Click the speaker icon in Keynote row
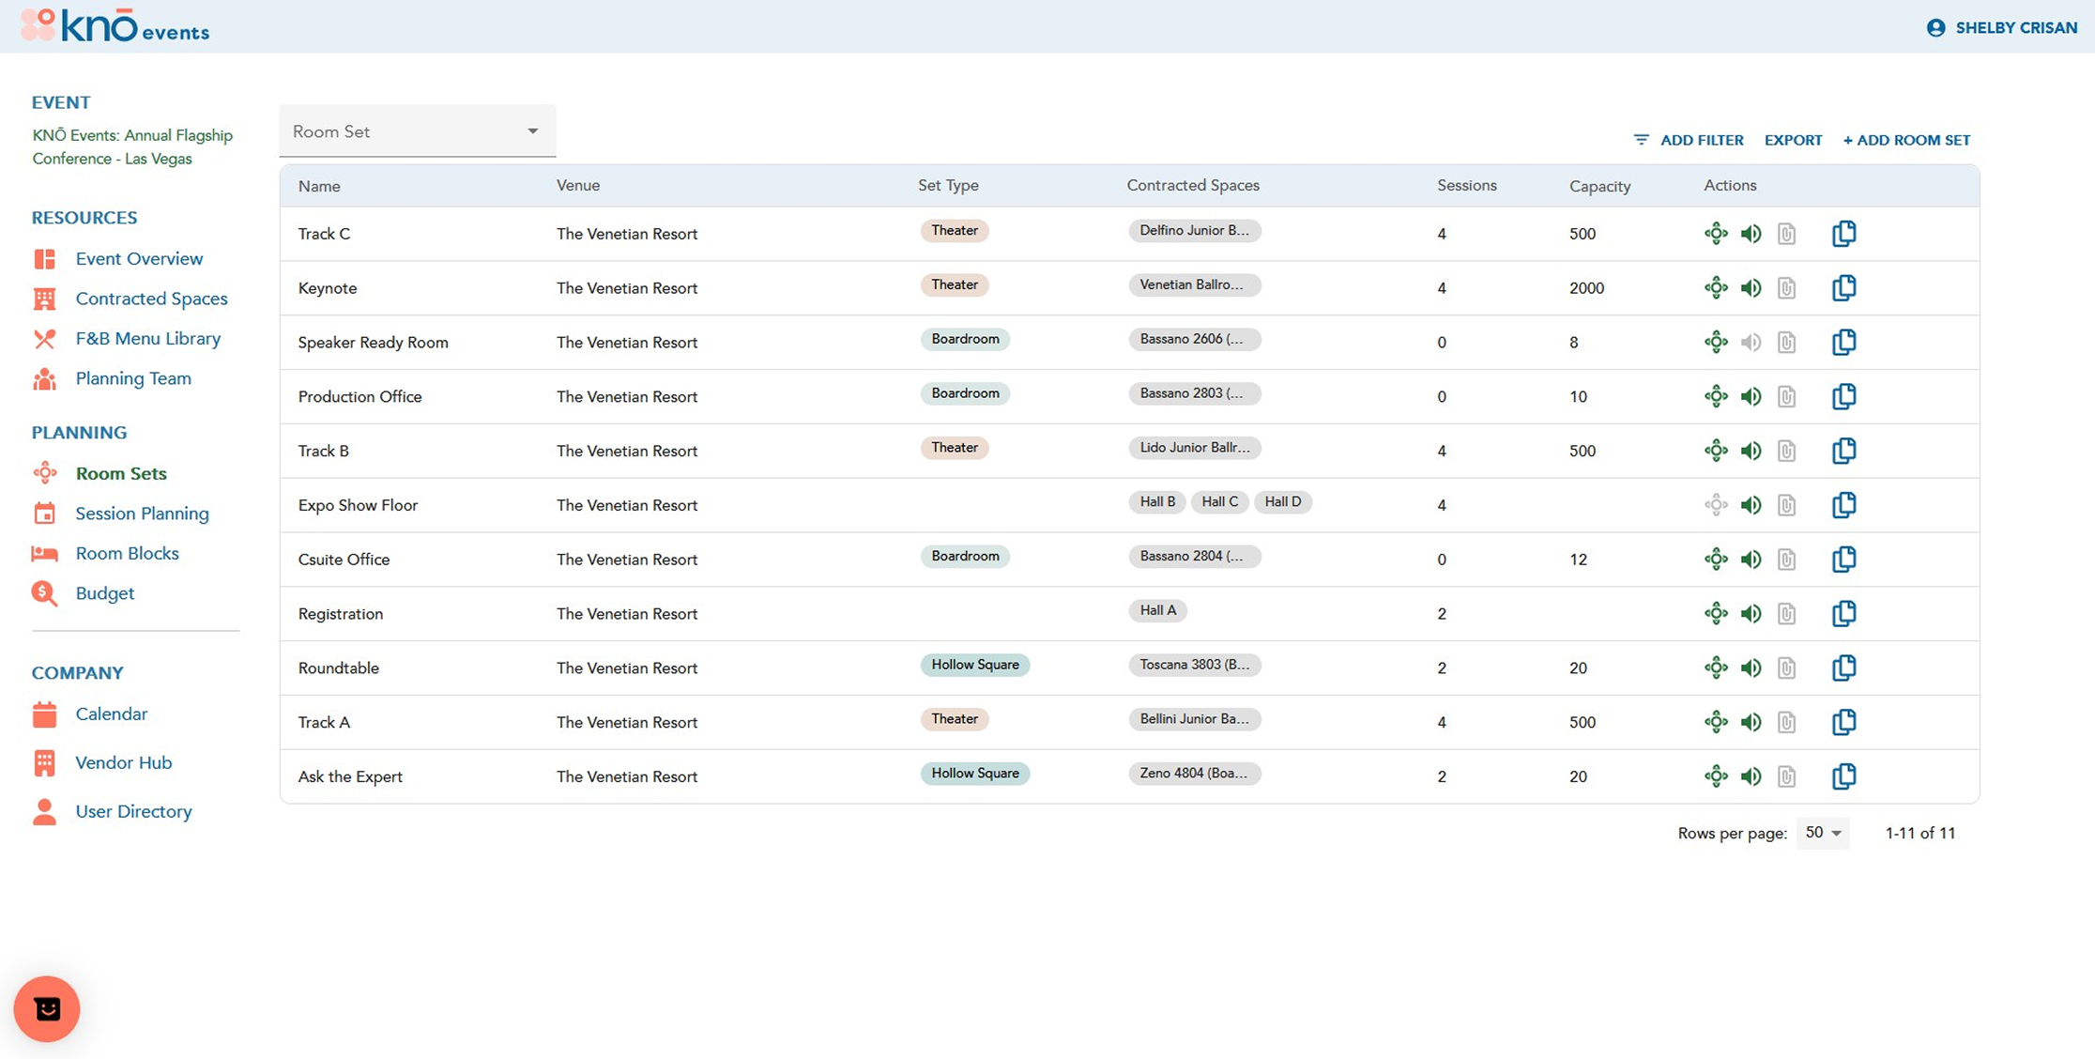 [x=1751, y=288]
